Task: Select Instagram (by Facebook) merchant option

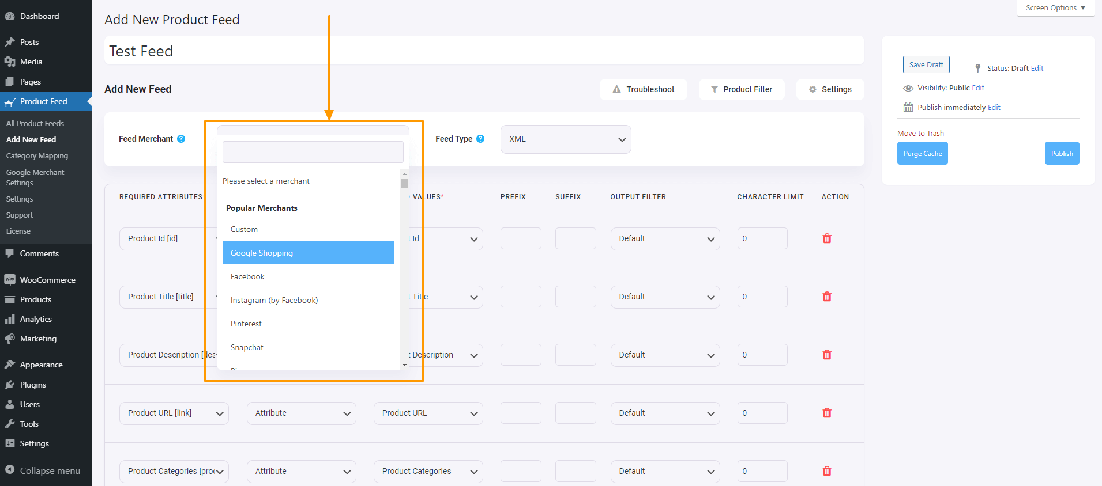Action: [x=308, y=300]
